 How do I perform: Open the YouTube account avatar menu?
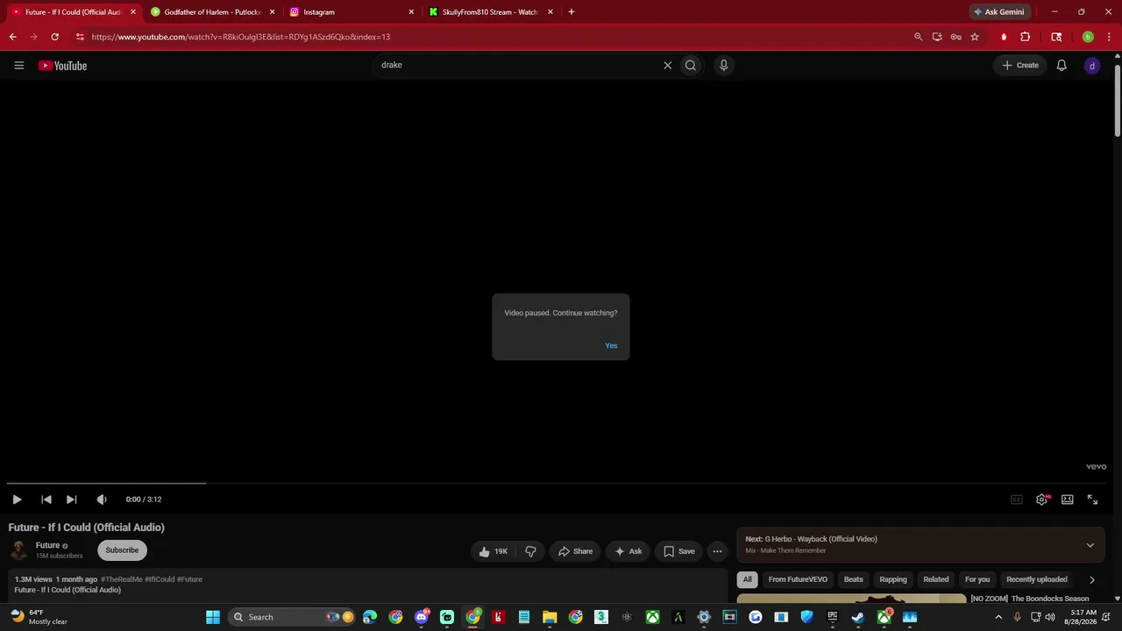1092,66
